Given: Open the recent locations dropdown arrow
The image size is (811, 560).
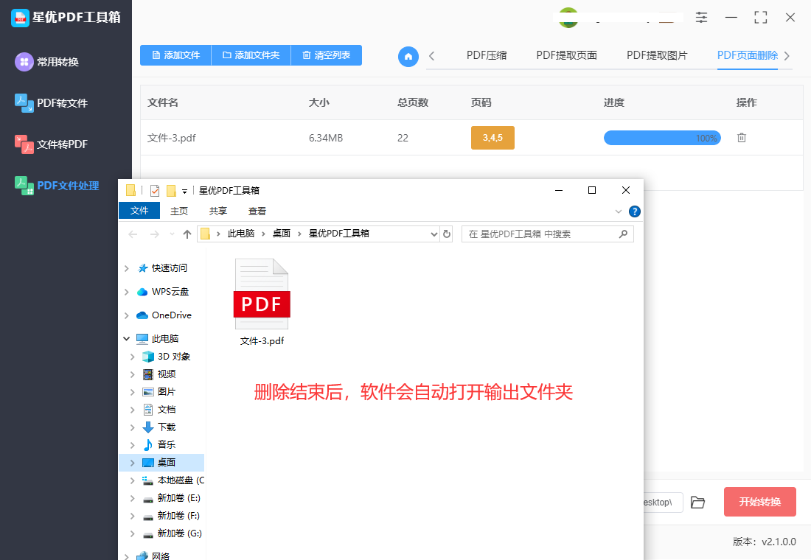Looking at the screenshot, I should pos(173,234).
